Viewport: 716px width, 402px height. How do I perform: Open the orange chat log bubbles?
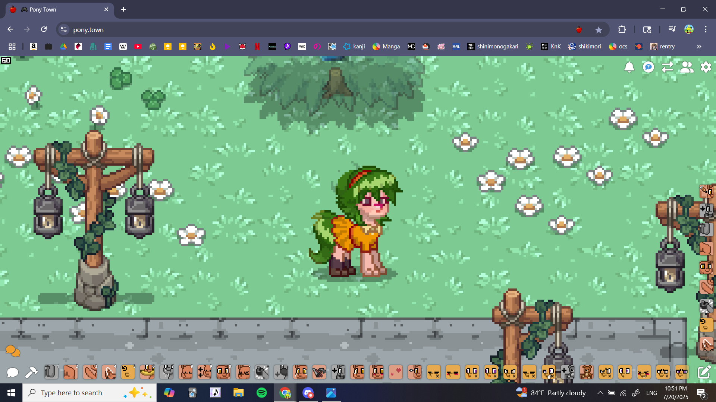click(x=13, y=351)
